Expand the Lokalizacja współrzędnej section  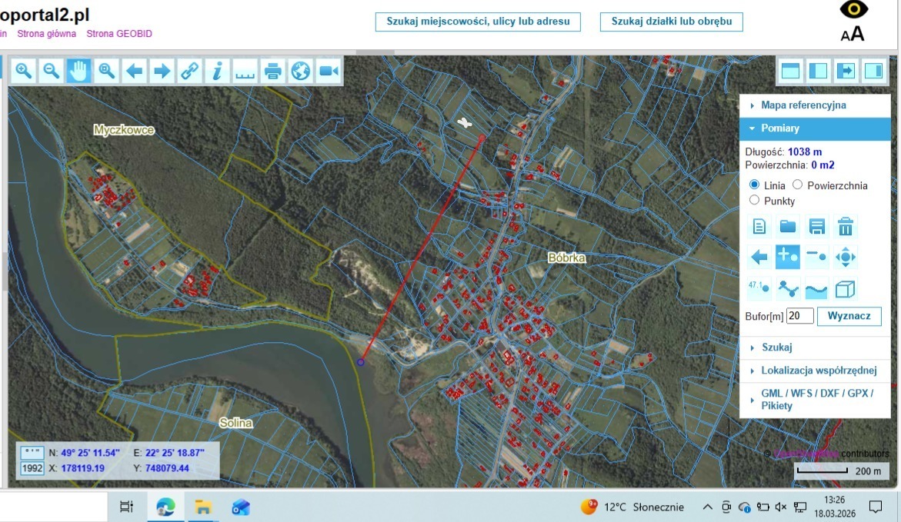click(x=818, y=371)
